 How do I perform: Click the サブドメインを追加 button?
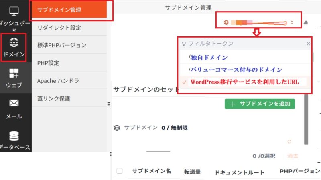pyautogui.click(x=260, y=104)
